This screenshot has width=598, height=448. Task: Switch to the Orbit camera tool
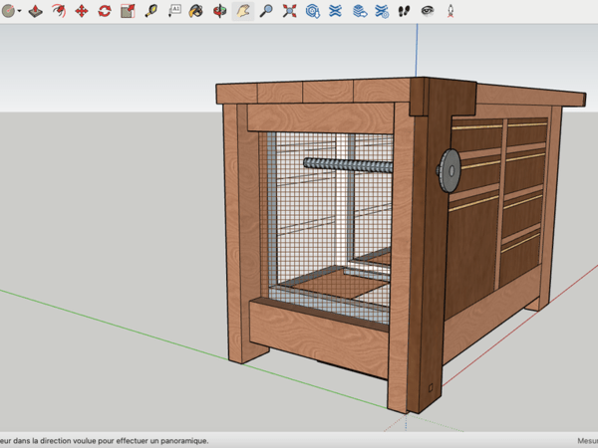coord(219,11)
